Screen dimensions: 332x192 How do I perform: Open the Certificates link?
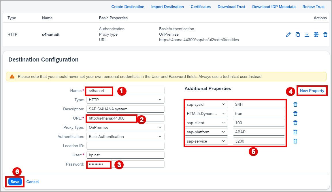pyautogui.click(x=201, y=7)
